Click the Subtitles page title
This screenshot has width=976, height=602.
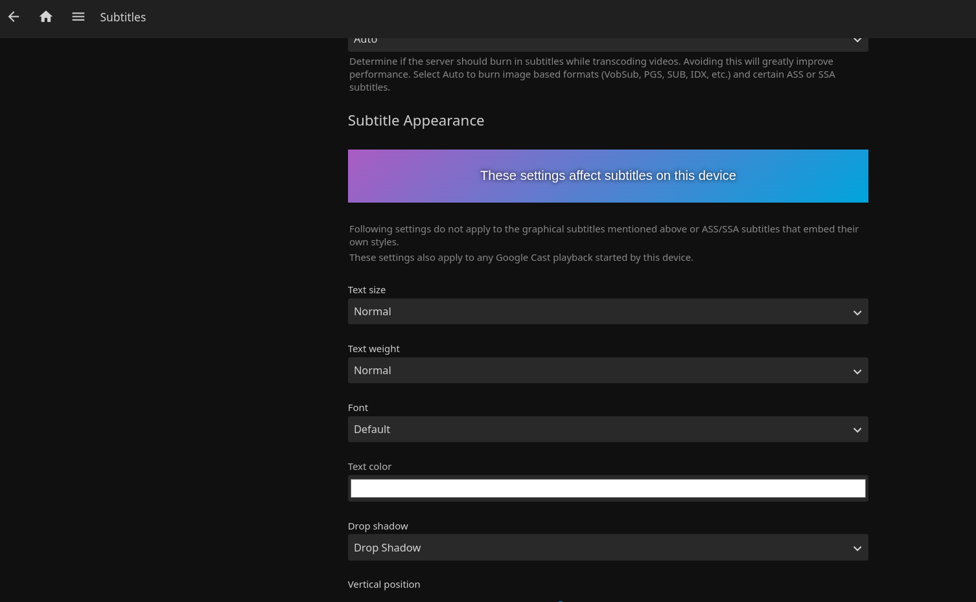(x=122, y=17)
